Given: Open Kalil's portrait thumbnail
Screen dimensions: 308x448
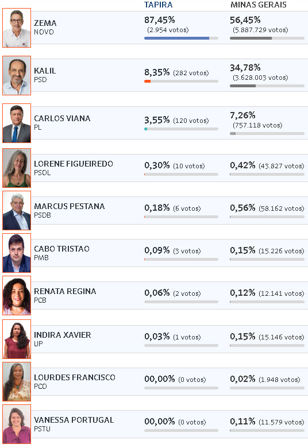Looking at the screenshot, I should [x=17, y=75].
